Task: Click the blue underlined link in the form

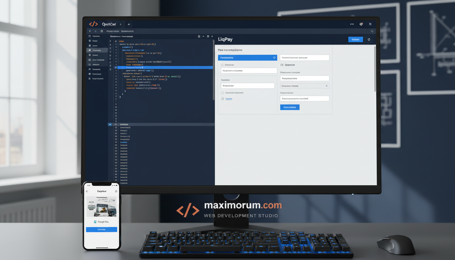Action: point(229,99)
